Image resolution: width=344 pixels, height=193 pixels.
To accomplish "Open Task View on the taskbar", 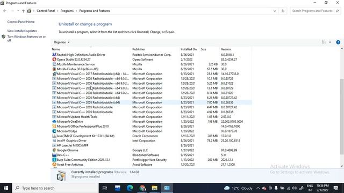I will 105,188.
